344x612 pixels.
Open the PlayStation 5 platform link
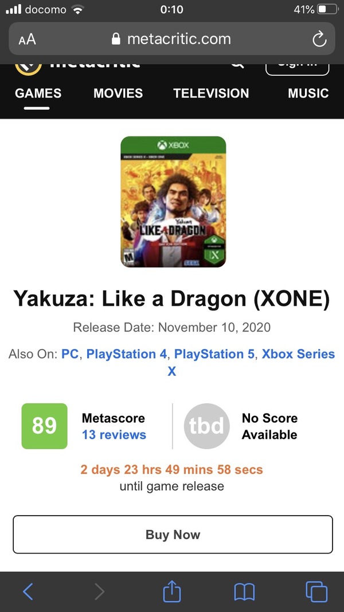tap(214, 354)
